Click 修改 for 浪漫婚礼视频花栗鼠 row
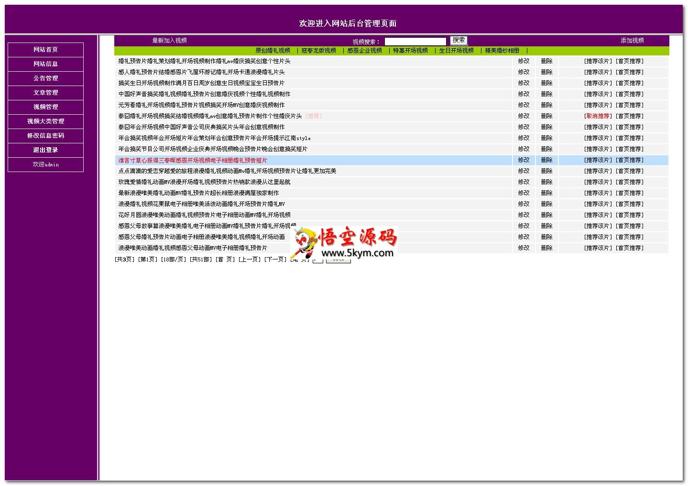The height and width of the screenshot is (486, 688). tap(524, 204)
